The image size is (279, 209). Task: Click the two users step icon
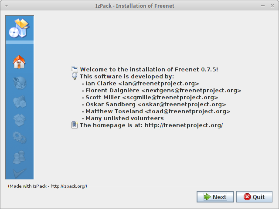(19, 157)
